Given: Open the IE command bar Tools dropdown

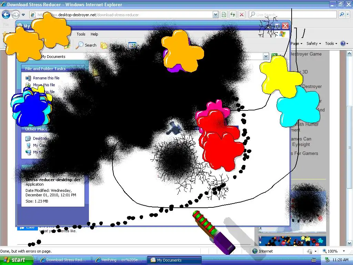Looking at the screenshot, I should pos(331,43).
